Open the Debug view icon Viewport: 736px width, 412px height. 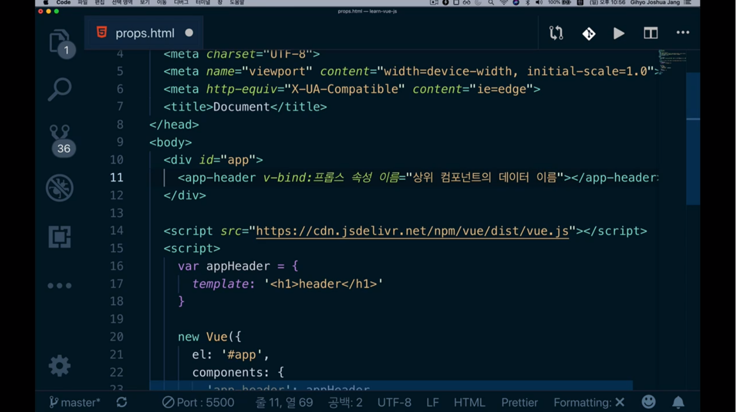point(59,188)
